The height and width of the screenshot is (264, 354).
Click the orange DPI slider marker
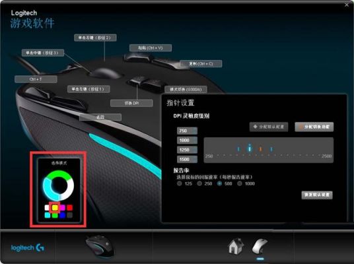260,149
